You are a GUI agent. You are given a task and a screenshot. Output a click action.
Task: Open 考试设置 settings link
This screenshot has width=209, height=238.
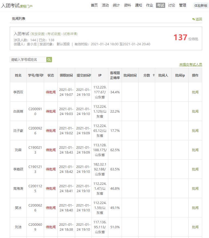pyautogui.click(x=54, y=34)
